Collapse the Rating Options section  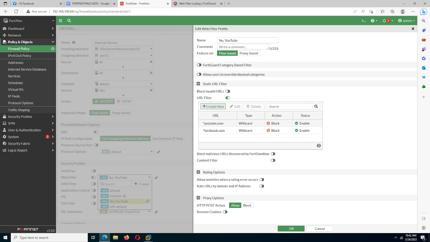pos(198,172)
